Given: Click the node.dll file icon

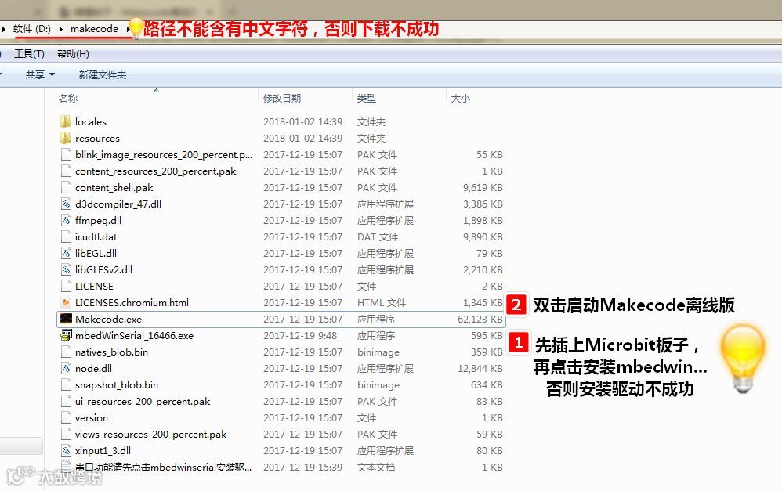Looking at the screenshot, I should (66, 368).
